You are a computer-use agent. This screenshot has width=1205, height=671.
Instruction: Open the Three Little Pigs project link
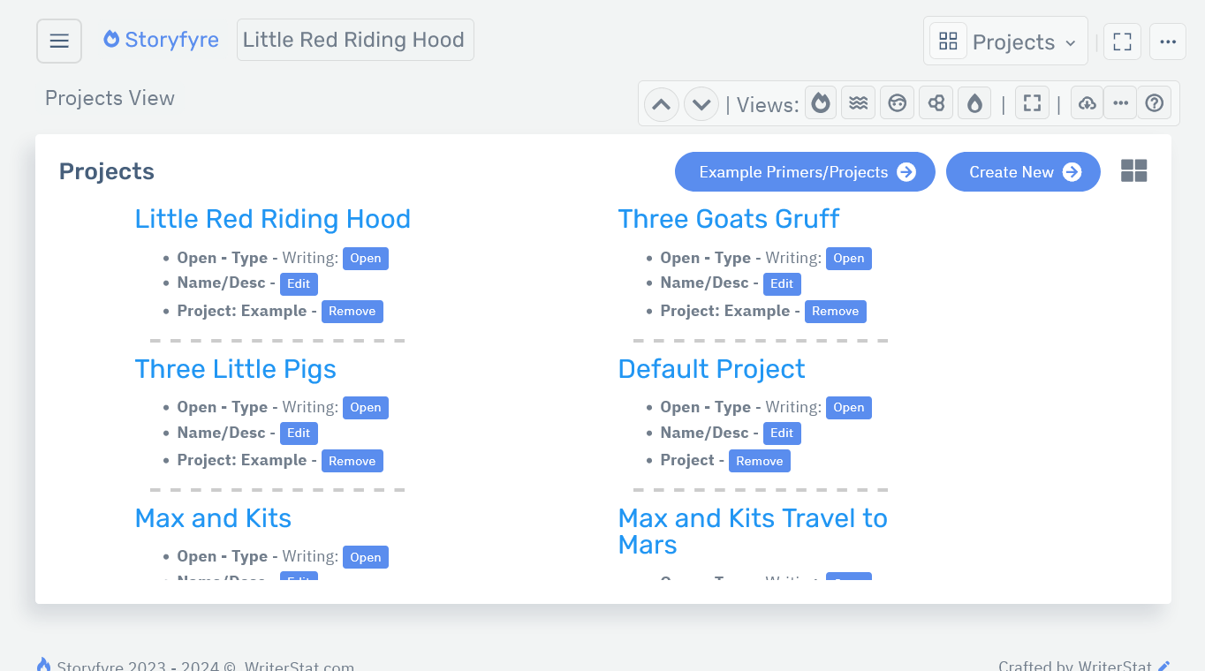[235, 369]
